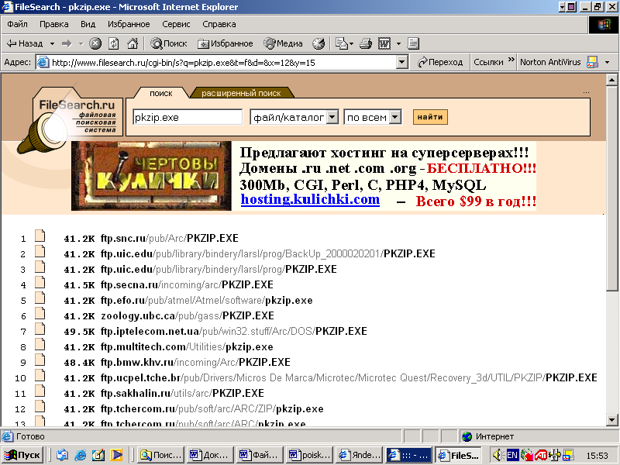Click the Переход go button
620x465 pixels.
tap(440, 62)
